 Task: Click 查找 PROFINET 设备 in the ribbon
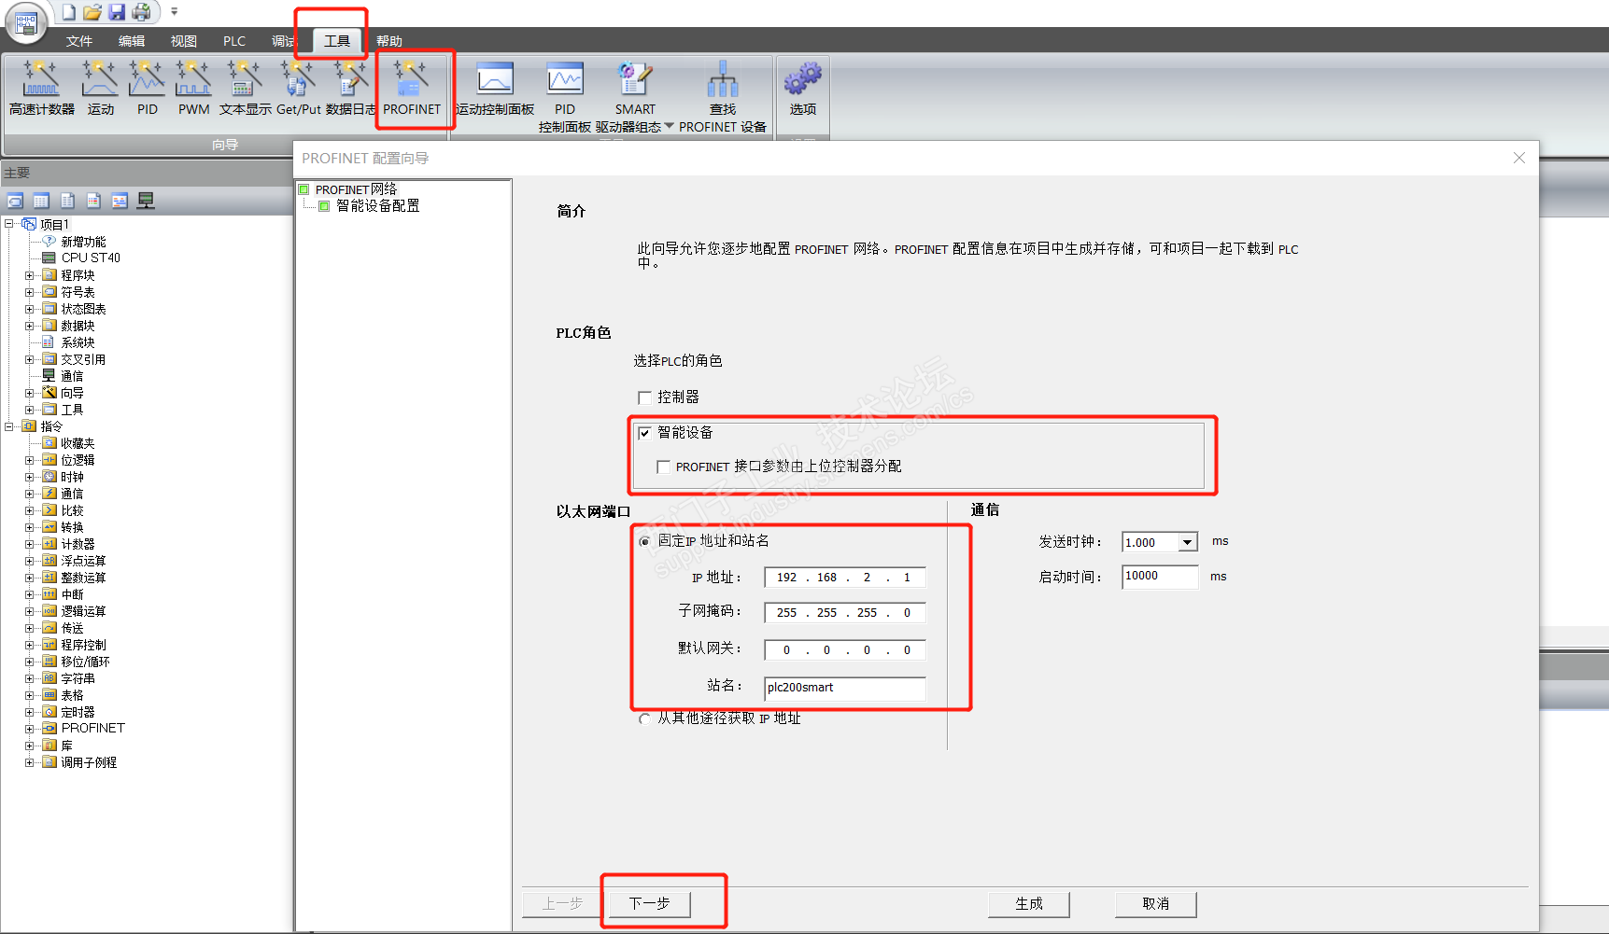[723, 97]
